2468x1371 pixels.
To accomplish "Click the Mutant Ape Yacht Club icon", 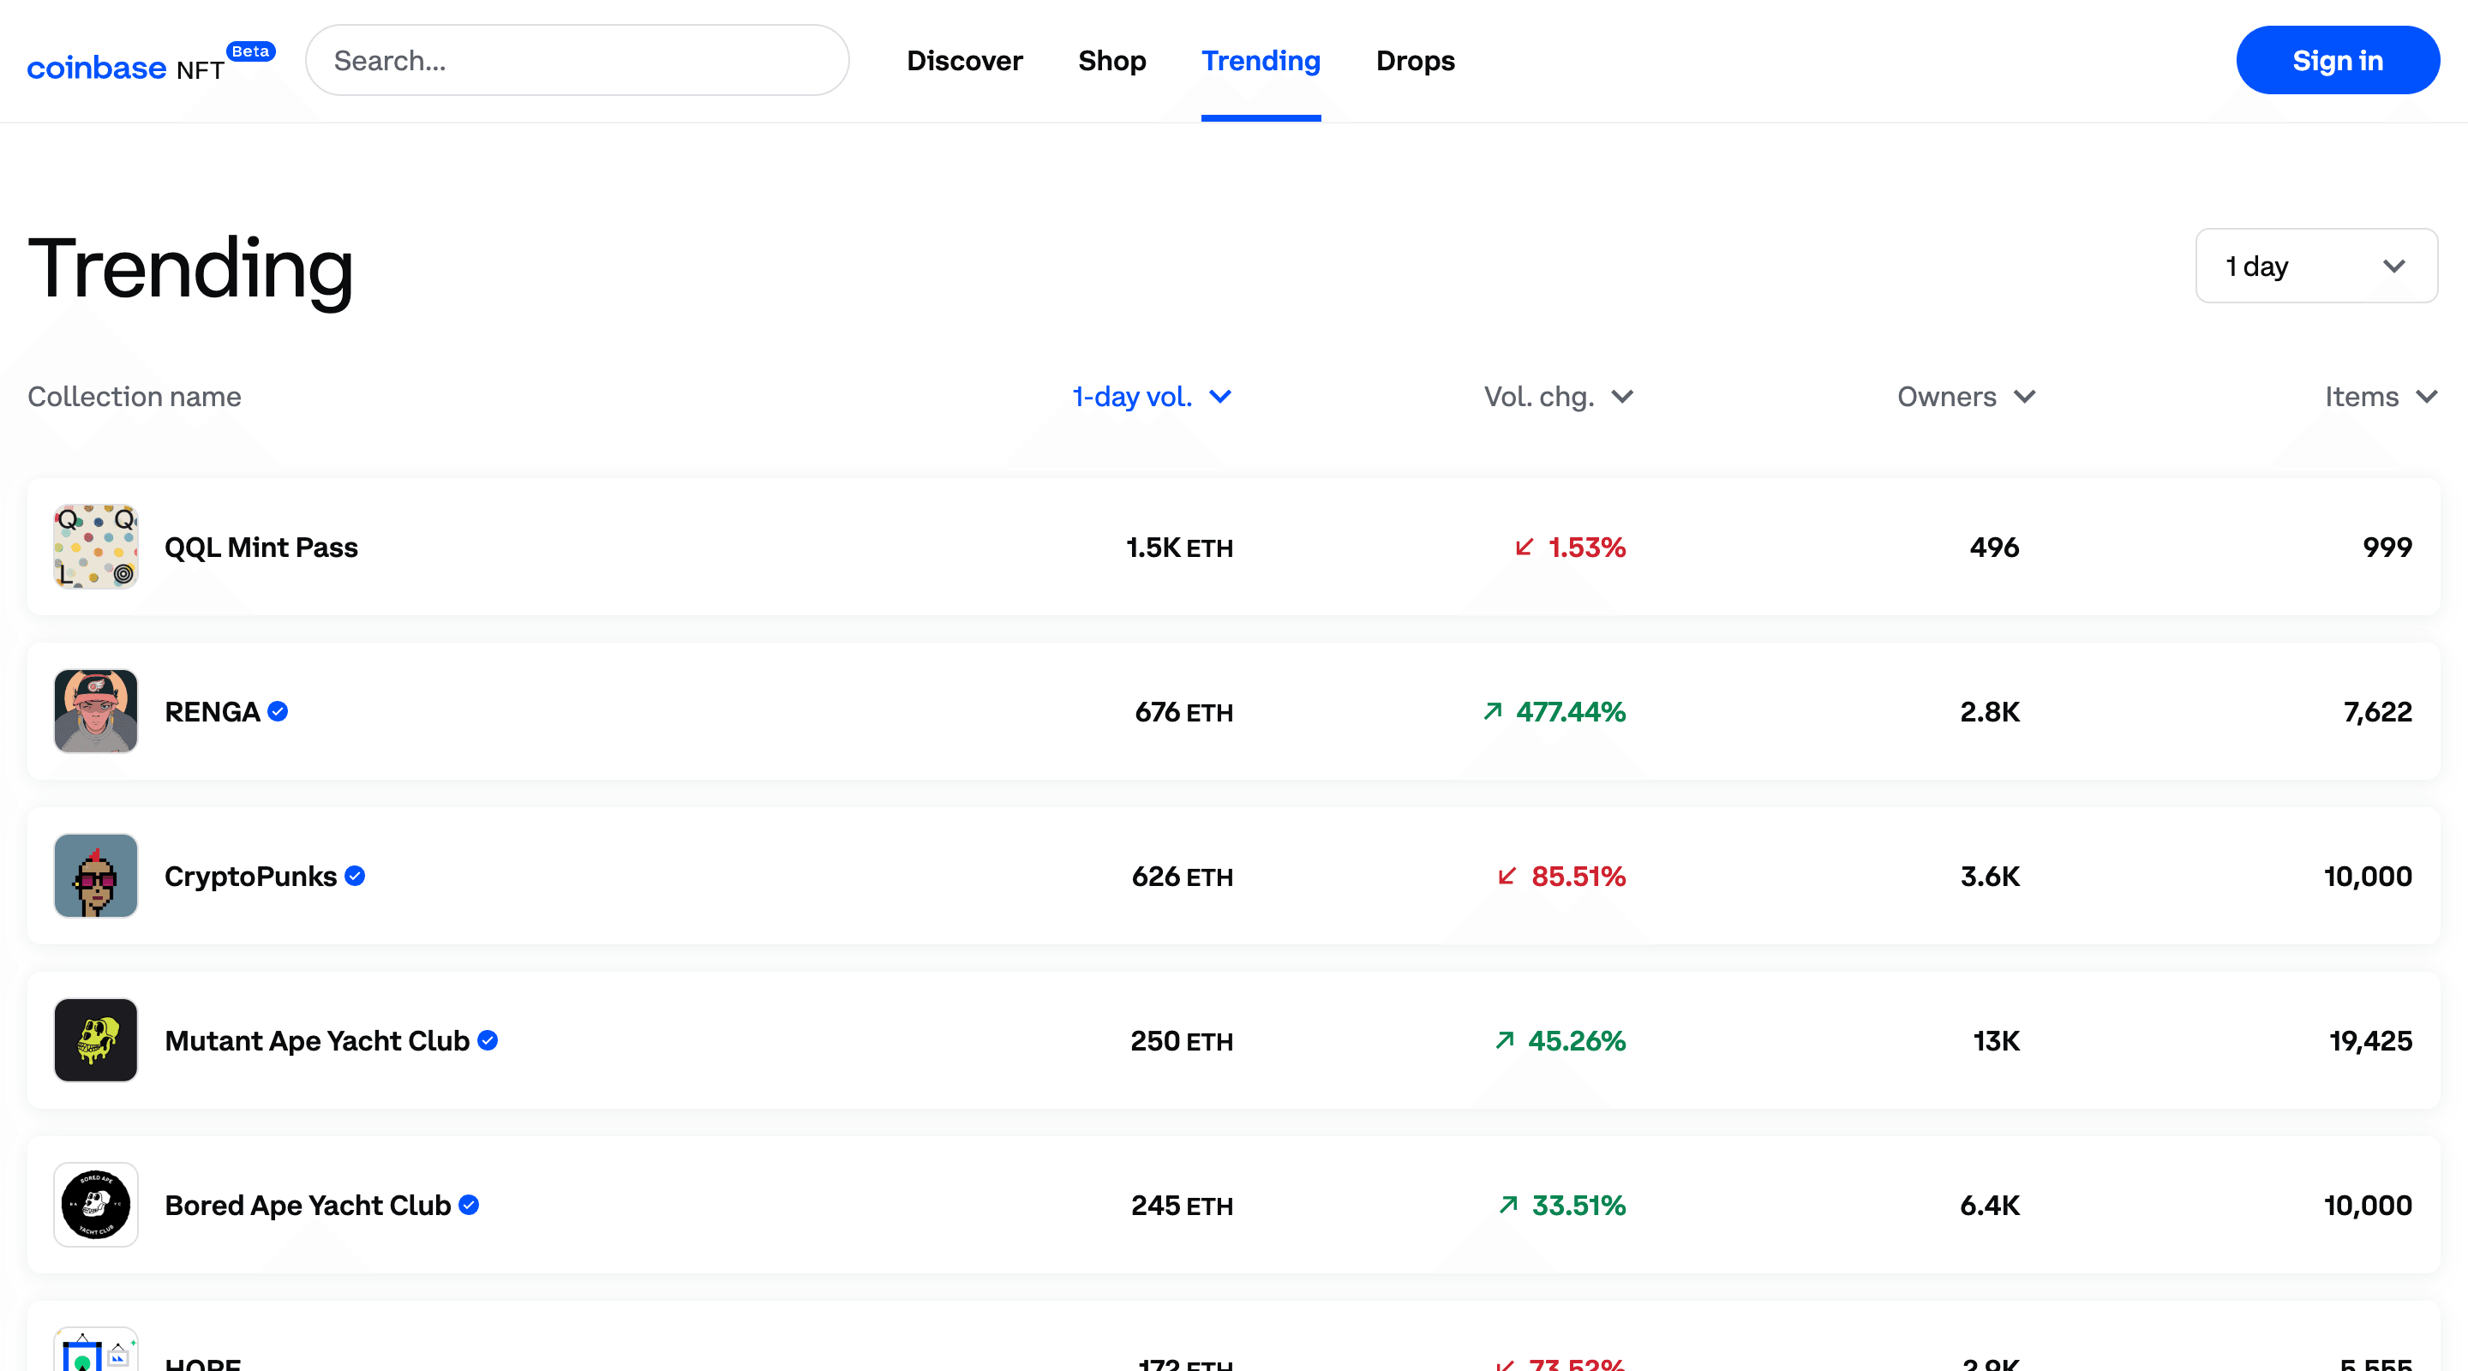I will (x=96, y=1040).
